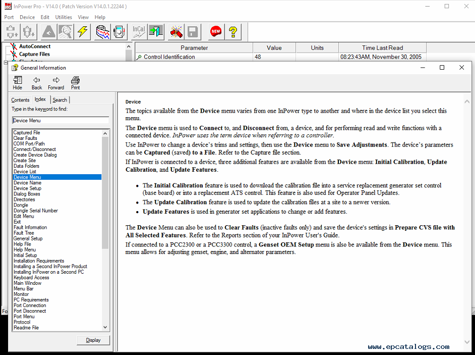Select Captured File in the index

pos(27,133)
